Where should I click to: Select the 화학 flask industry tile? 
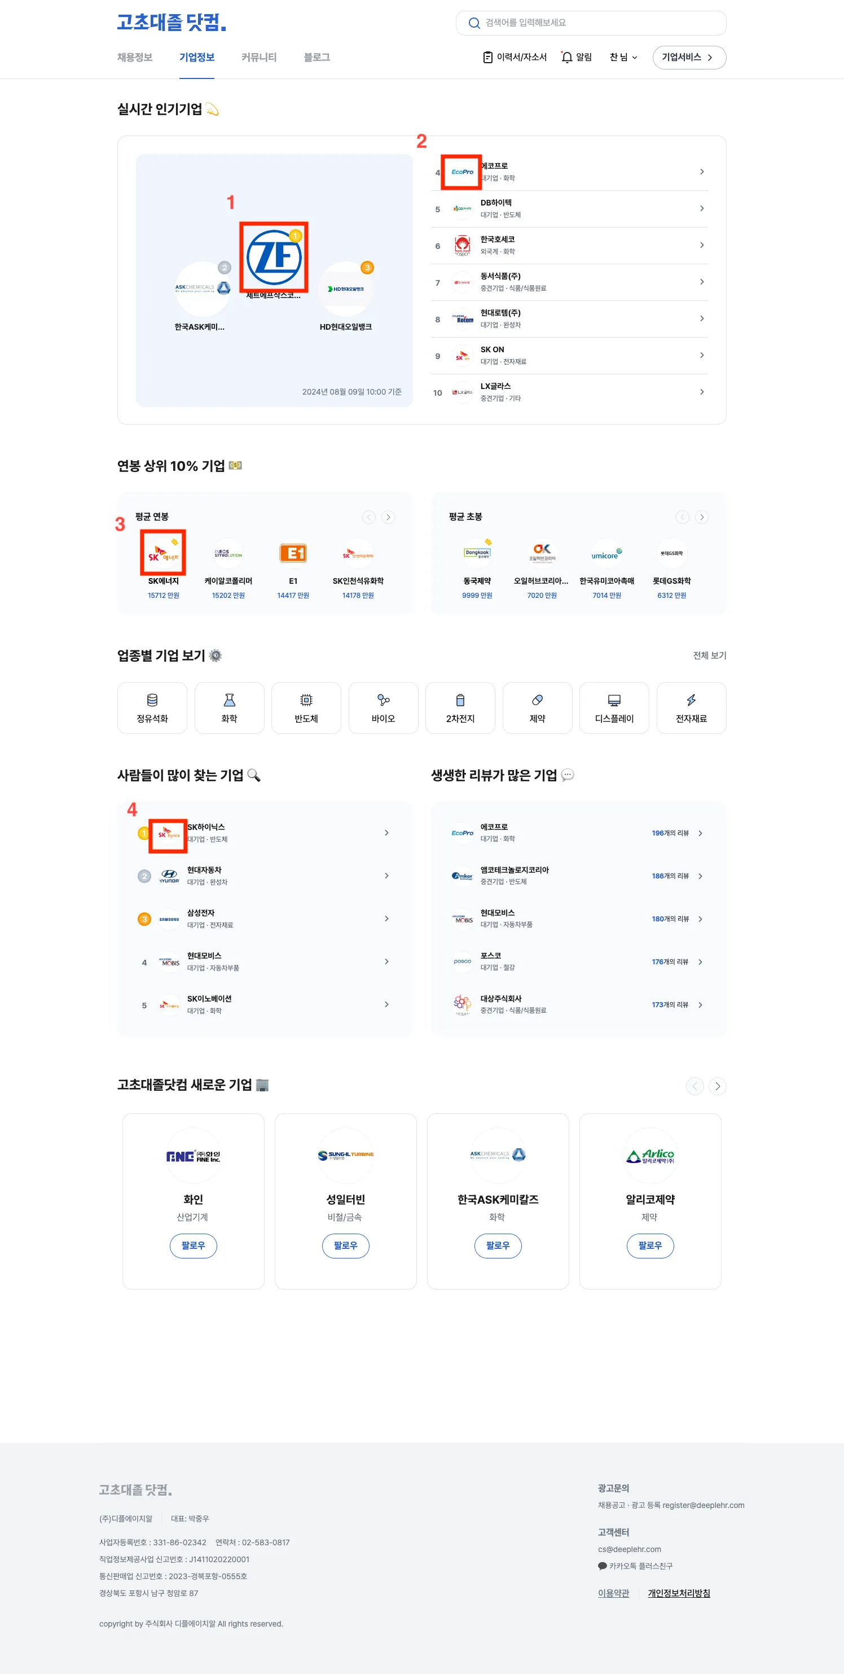(x=229, y=707)
